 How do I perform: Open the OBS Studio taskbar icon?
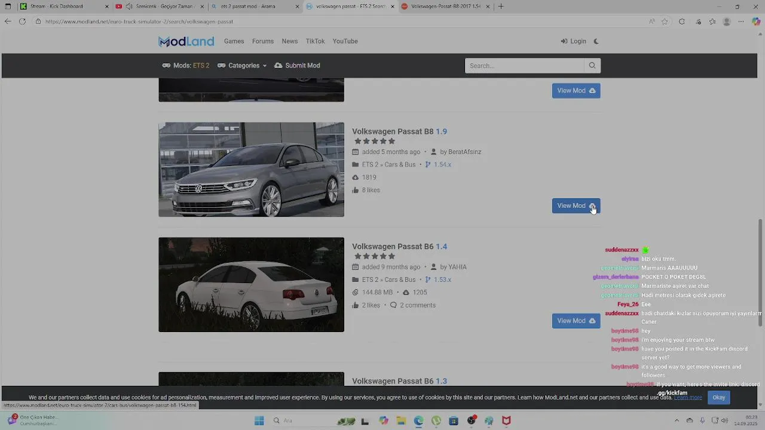[472, 421]
